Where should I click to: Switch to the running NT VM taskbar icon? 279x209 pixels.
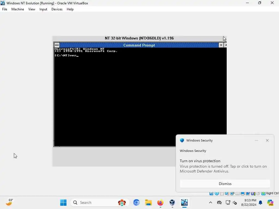click(x=184, y=202)
